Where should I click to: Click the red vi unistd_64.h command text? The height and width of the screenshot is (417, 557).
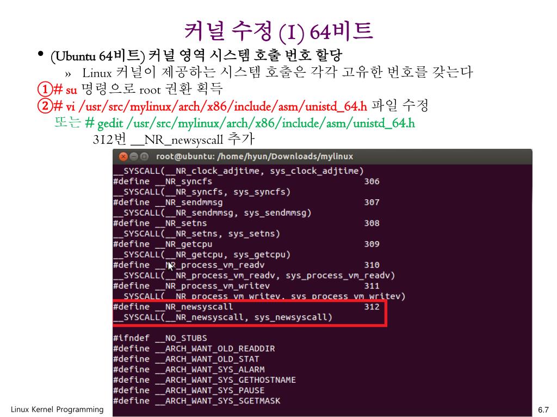[210, 106]
